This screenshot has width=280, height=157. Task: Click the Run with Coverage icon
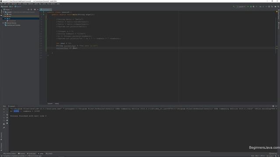(x=254, y=7)
